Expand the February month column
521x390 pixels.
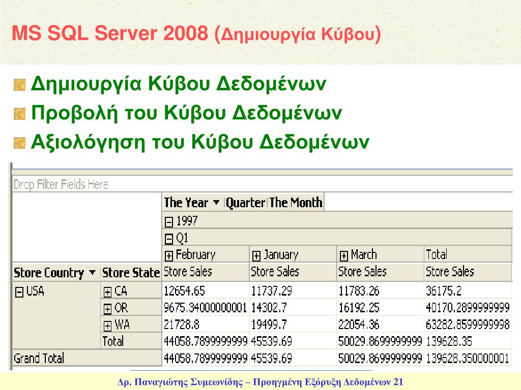(x=169, y=256)
